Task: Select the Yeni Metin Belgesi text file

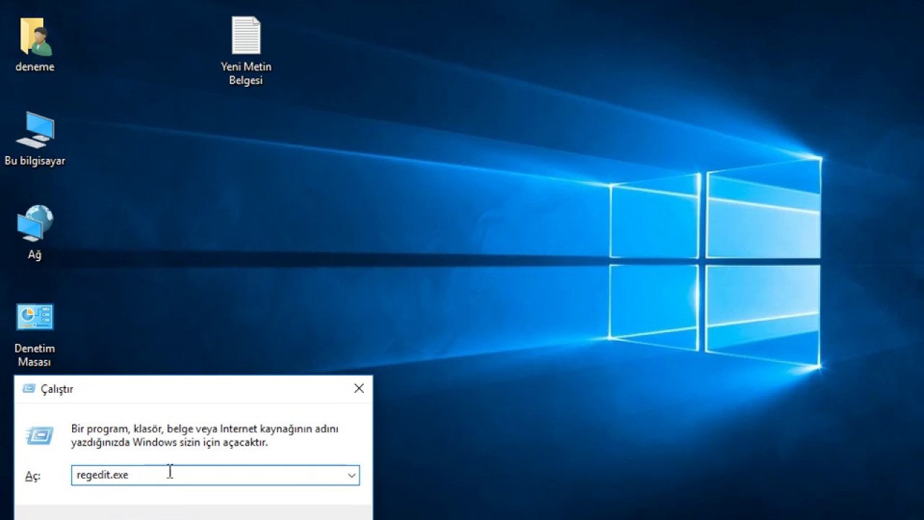Action: pyautogui.click(x=246, y=35)
